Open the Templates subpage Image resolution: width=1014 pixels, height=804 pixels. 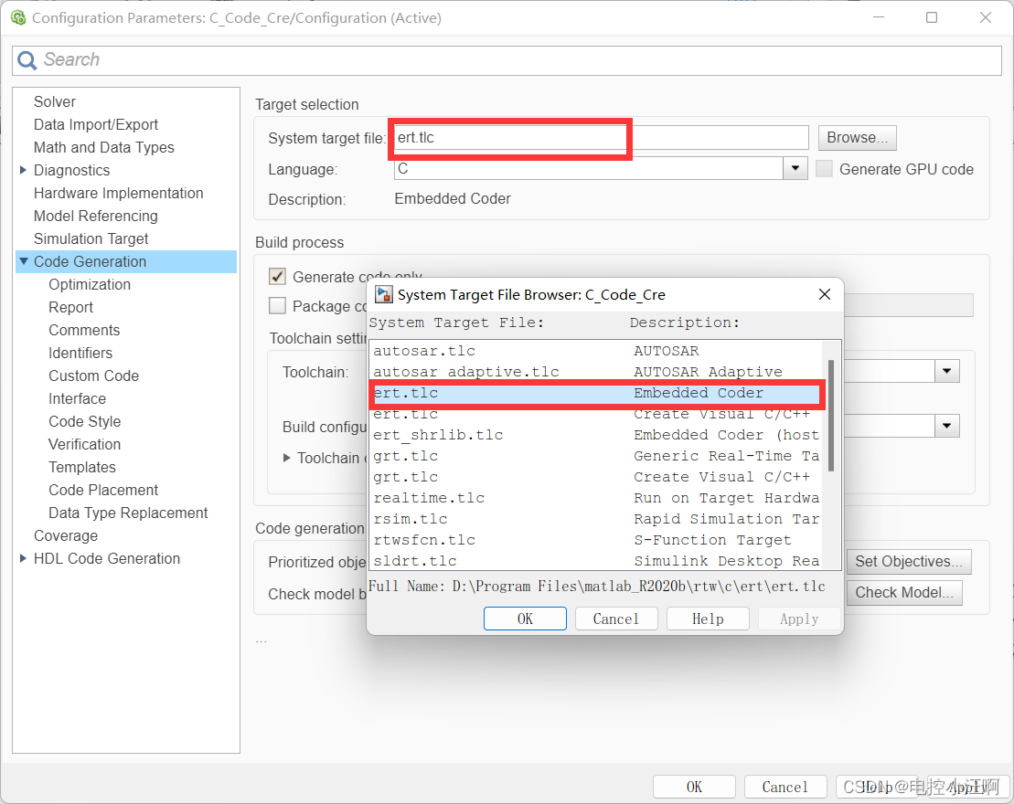[82, 467]
